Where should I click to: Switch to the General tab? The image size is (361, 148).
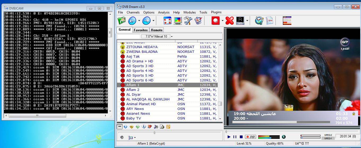pyautogui.click(x=124, y=30)
